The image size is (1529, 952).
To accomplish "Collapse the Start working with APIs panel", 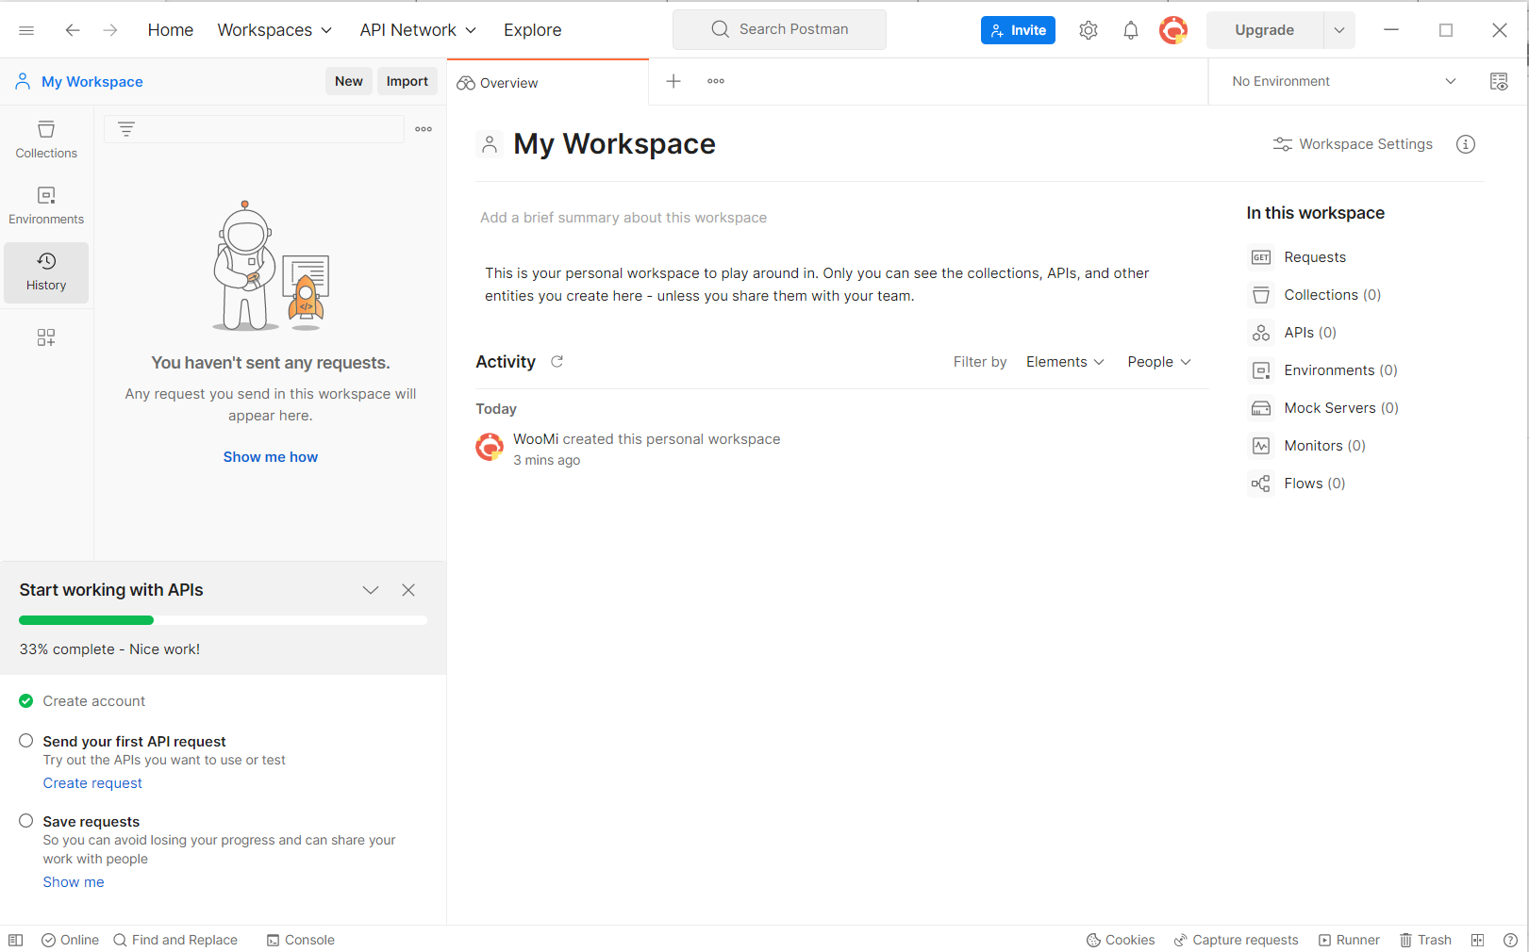I will point(371,590).
